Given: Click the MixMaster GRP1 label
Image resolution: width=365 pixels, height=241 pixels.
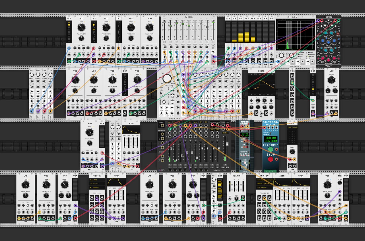Looking at the screenshot, I should (212, 130).
